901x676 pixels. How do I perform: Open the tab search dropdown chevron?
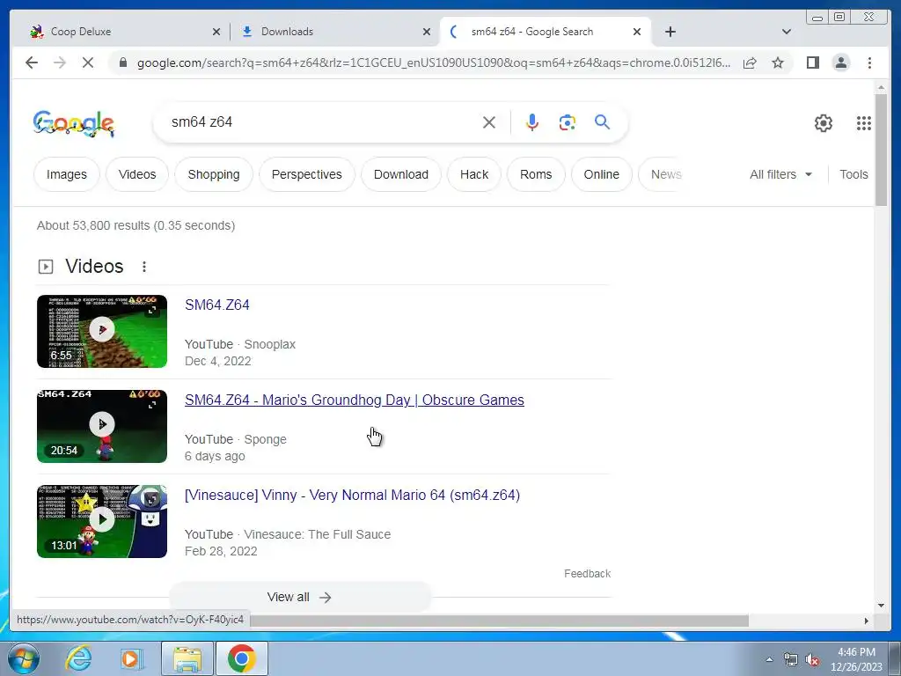click(787, 32)
